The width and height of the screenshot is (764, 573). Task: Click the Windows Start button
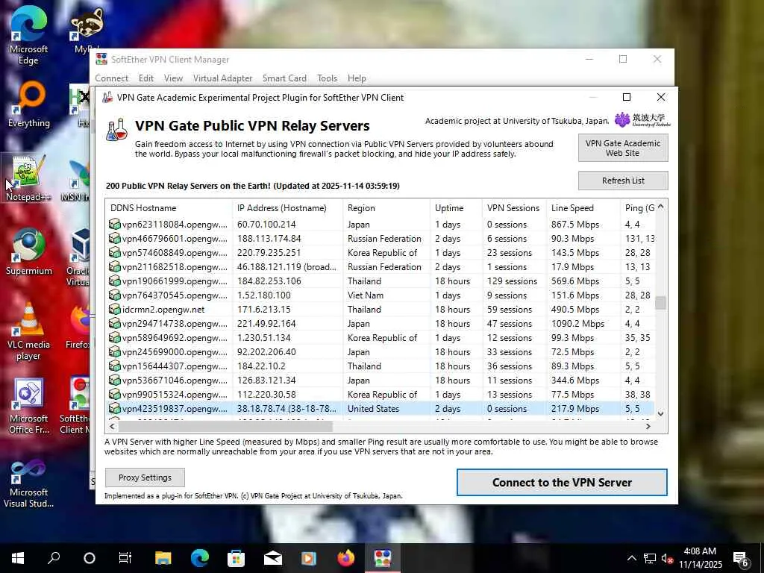pos(18,558)
